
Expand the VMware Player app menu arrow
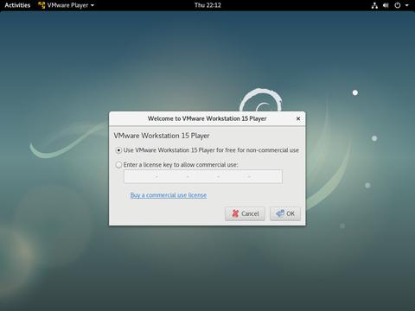[x=93, y=5]
